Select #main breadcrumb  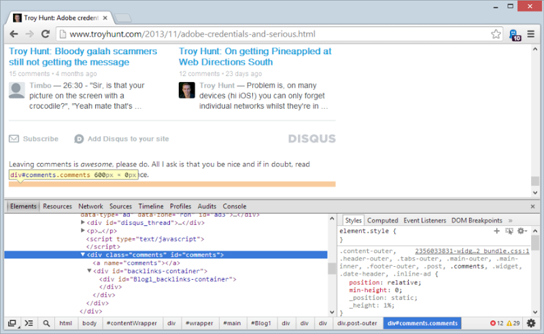pyautogui.click(x=232, y=323)
